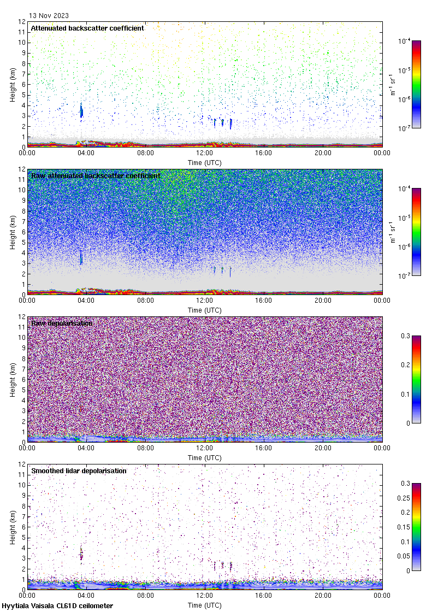Click the "Height (km)" axis label on the smoothed plot
This screenshot has width=426, height=612.
[x=13, y=527]
